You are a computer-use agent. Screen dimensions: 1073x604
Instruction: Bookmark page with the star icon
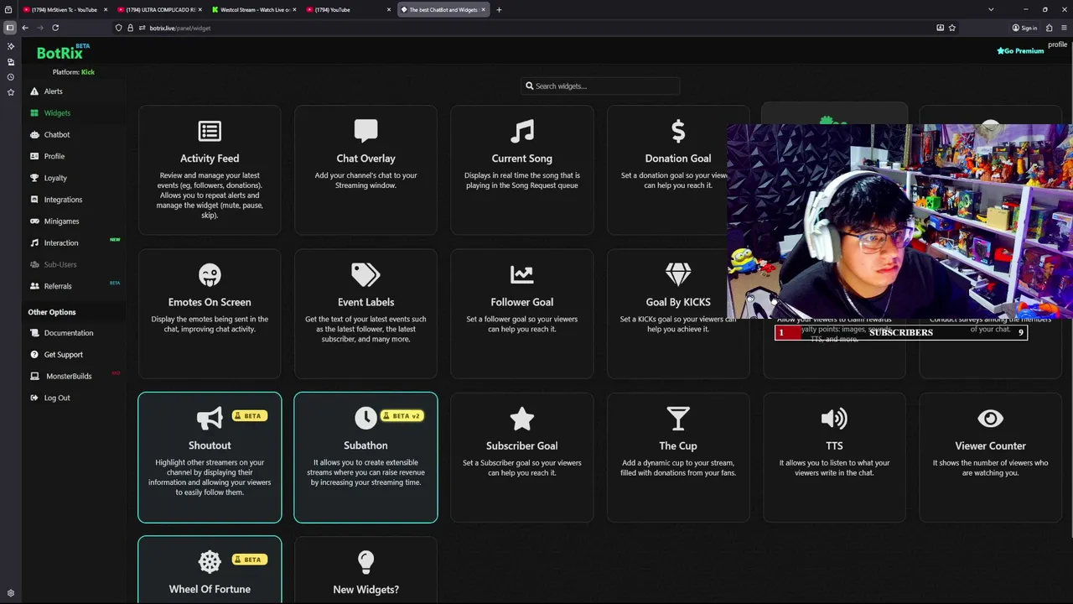[x=952, y=28]
